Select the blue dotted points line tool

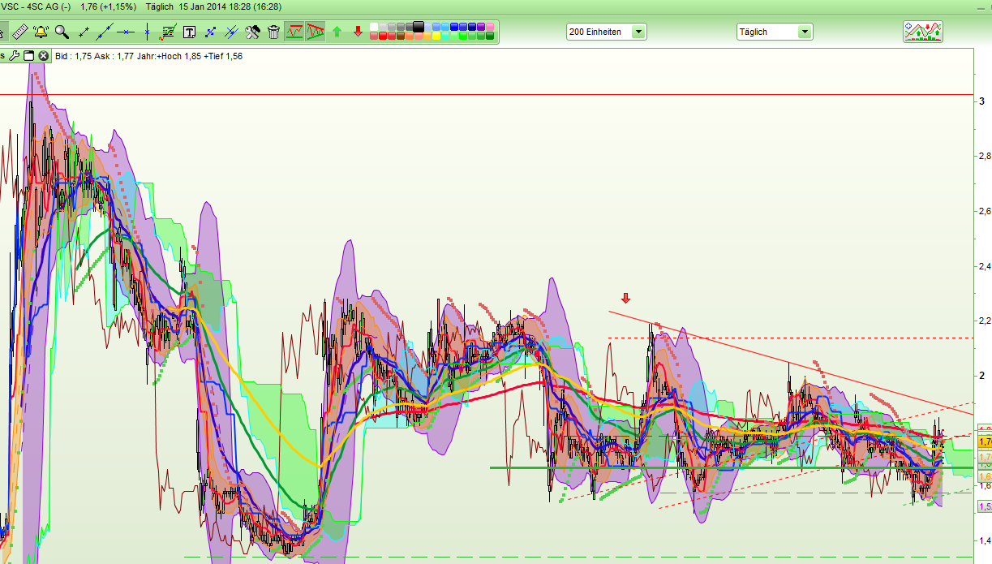[x=210, y=32]
